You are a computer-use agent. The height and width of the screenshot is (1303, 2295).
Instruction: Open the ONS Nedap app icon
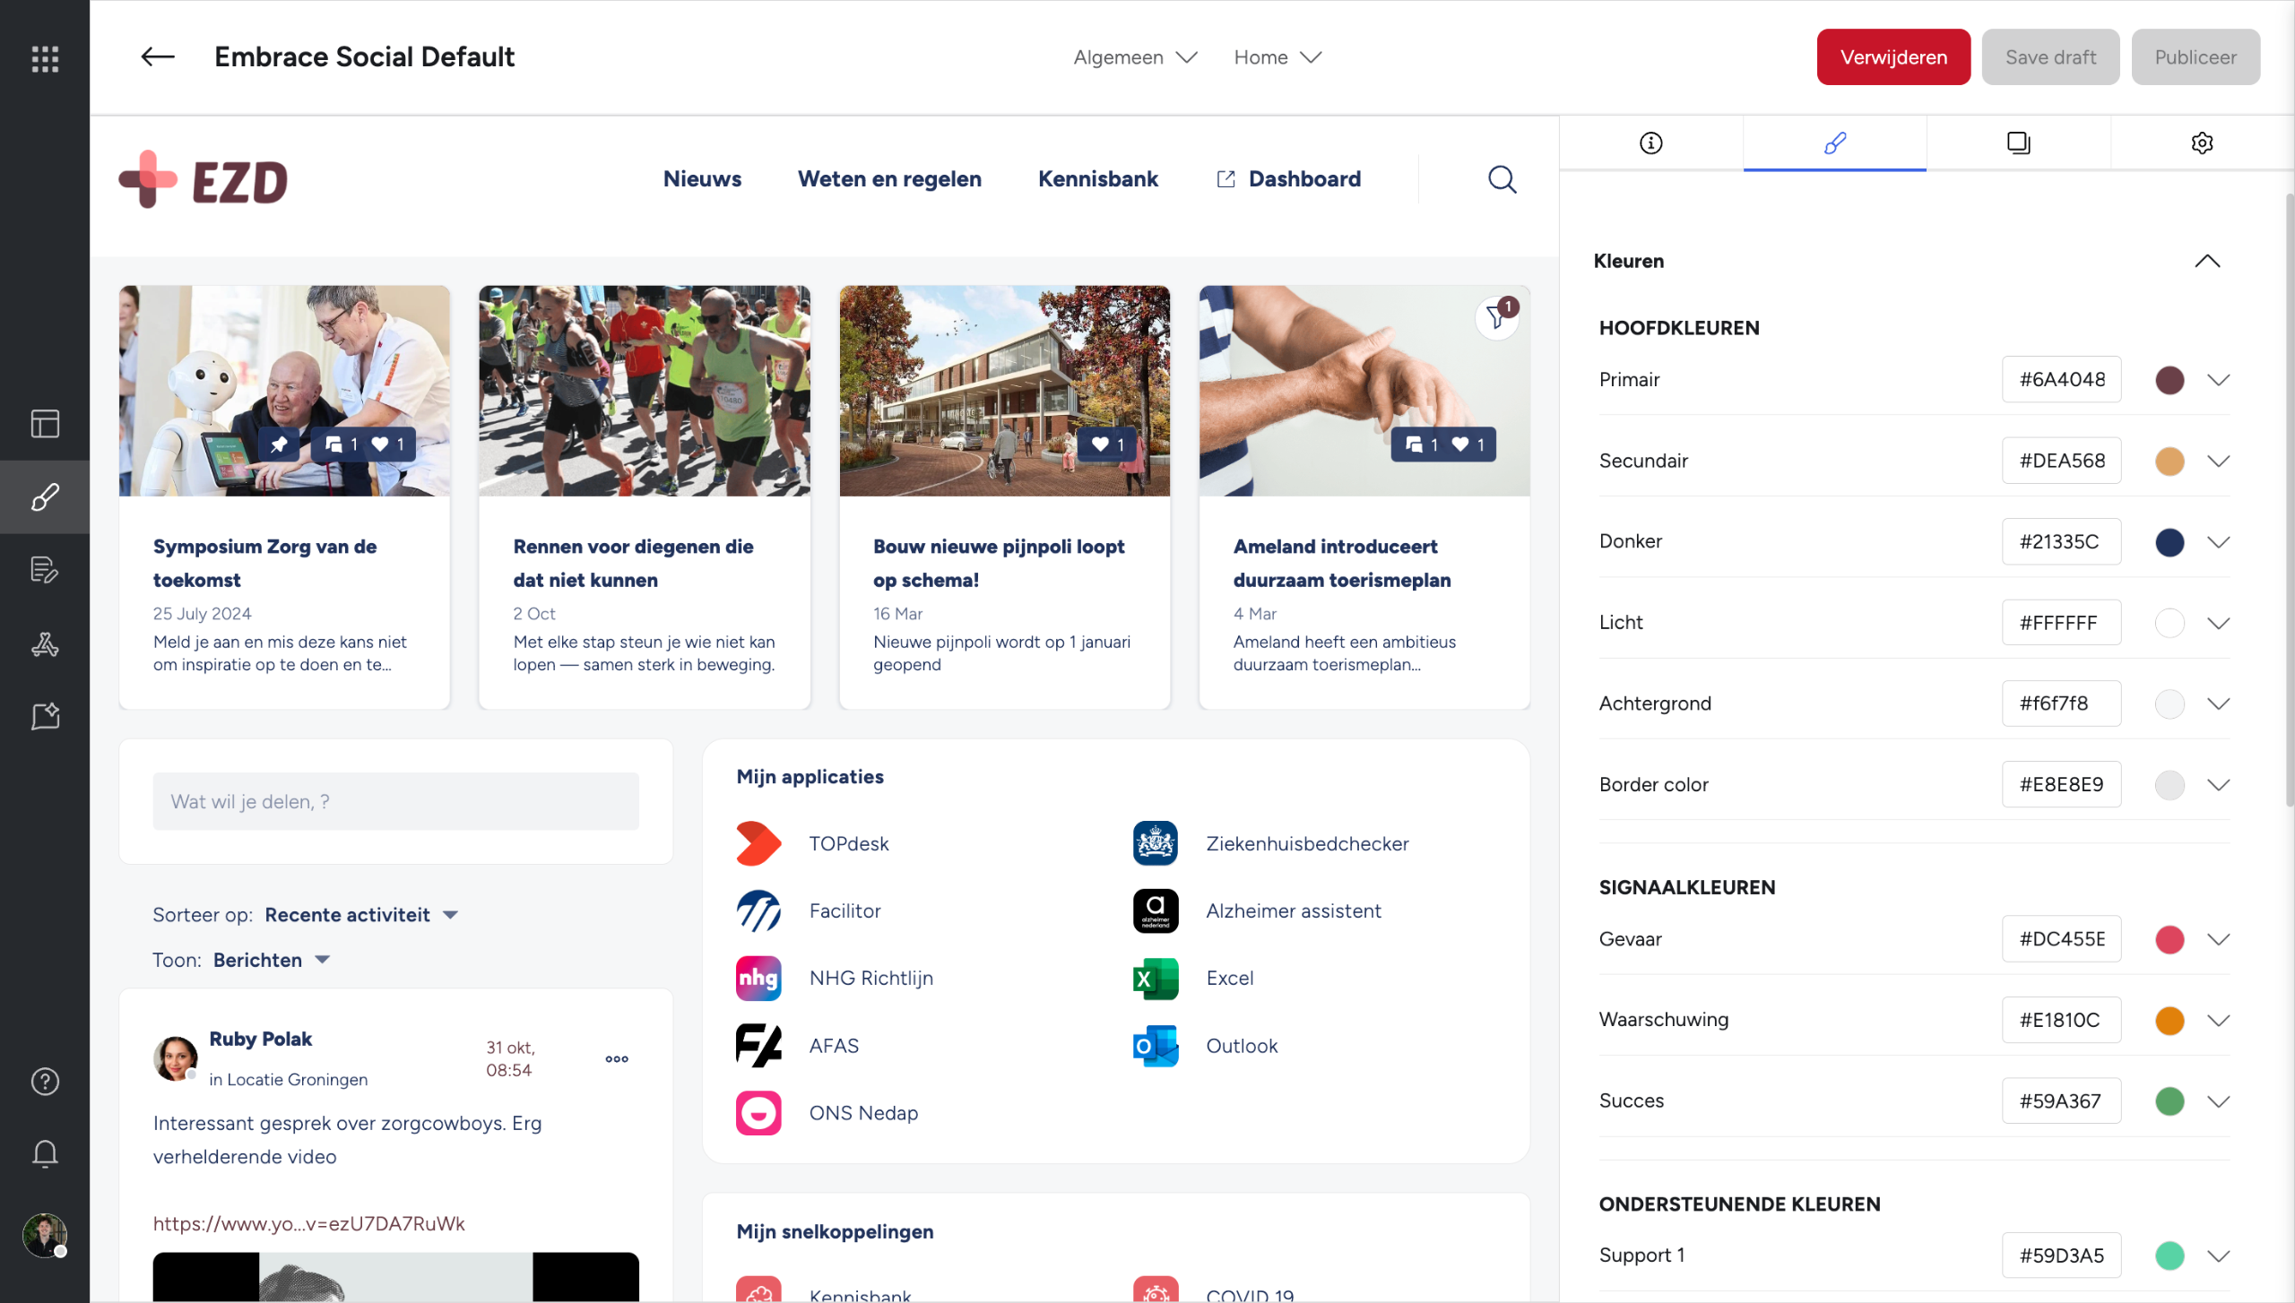758,1113
